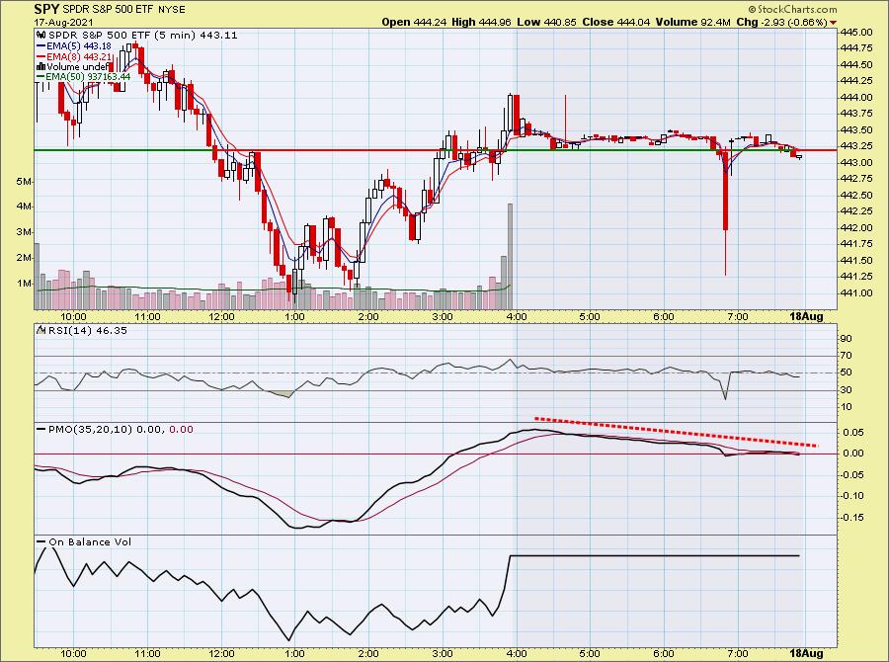Viewport: 889px width, 662px height.
Task: Click the red down arrow beside Chg
Action: point(833,23)
